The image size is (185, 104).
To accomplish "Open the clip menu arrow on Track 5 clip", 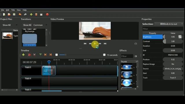I will point(44,67).
